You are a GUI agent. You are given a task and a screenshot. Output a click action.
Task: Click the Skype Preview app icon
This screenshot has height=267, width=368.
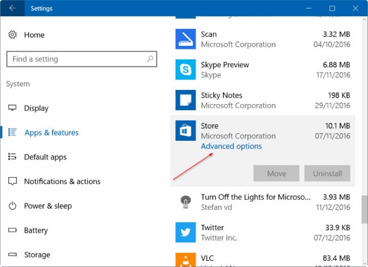click(x=186, y=70)
